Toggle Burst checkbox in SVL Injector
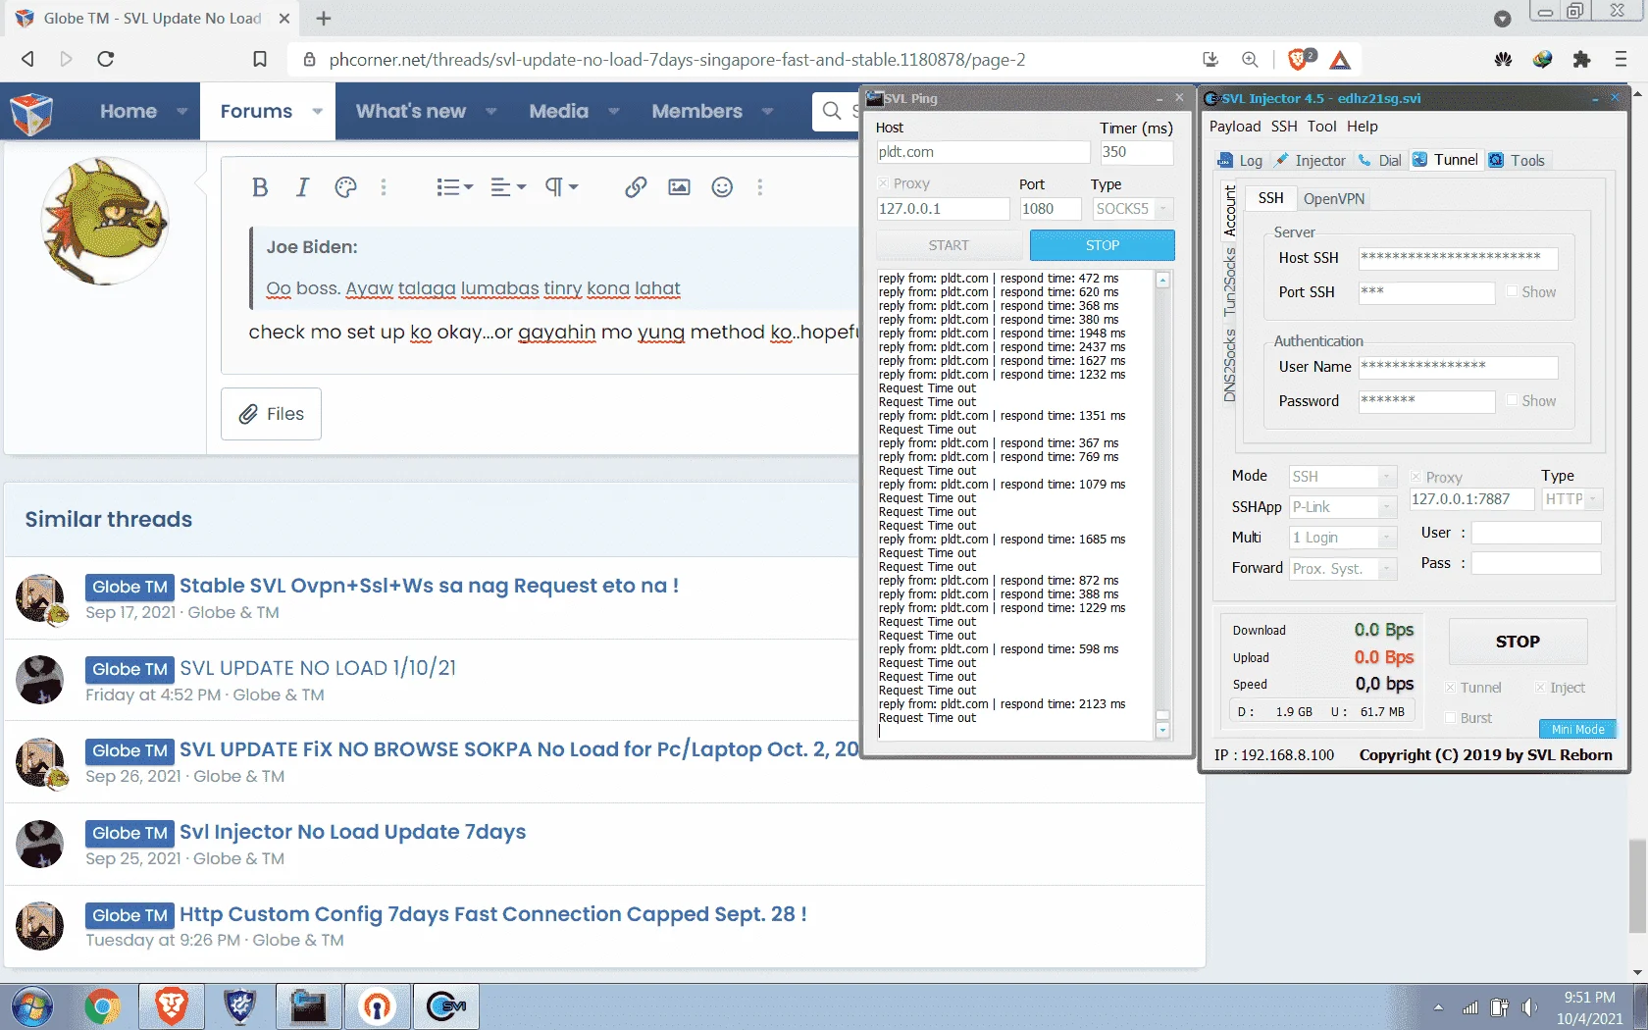Image resolution: width=1648 pixels, height=1030 pixels. click(1450, 718)
